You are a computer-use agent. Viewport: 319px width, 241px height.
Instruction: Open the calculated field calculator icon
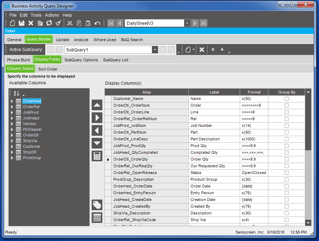[x=97, y=156]
